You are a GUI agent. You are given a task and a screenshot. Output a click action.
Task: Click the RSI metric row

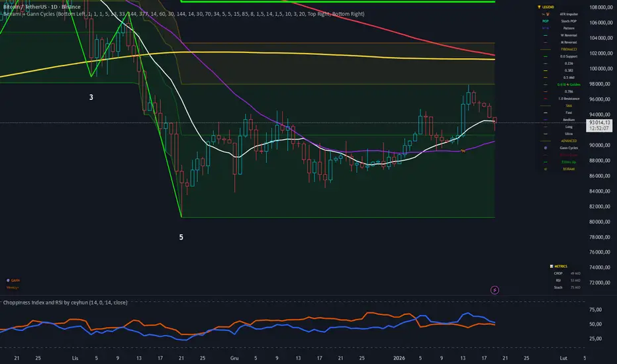[567, 281]
